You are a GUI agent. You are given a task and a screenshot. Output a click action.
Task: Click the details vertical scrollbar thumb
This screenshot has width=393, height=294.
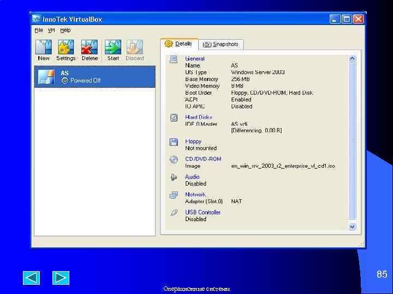(352, 141)
